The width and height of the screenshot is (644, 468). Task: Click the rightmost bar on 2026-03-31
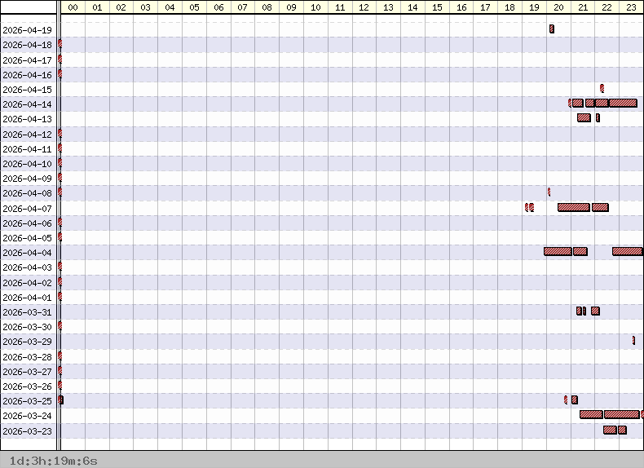pos(595,311)
